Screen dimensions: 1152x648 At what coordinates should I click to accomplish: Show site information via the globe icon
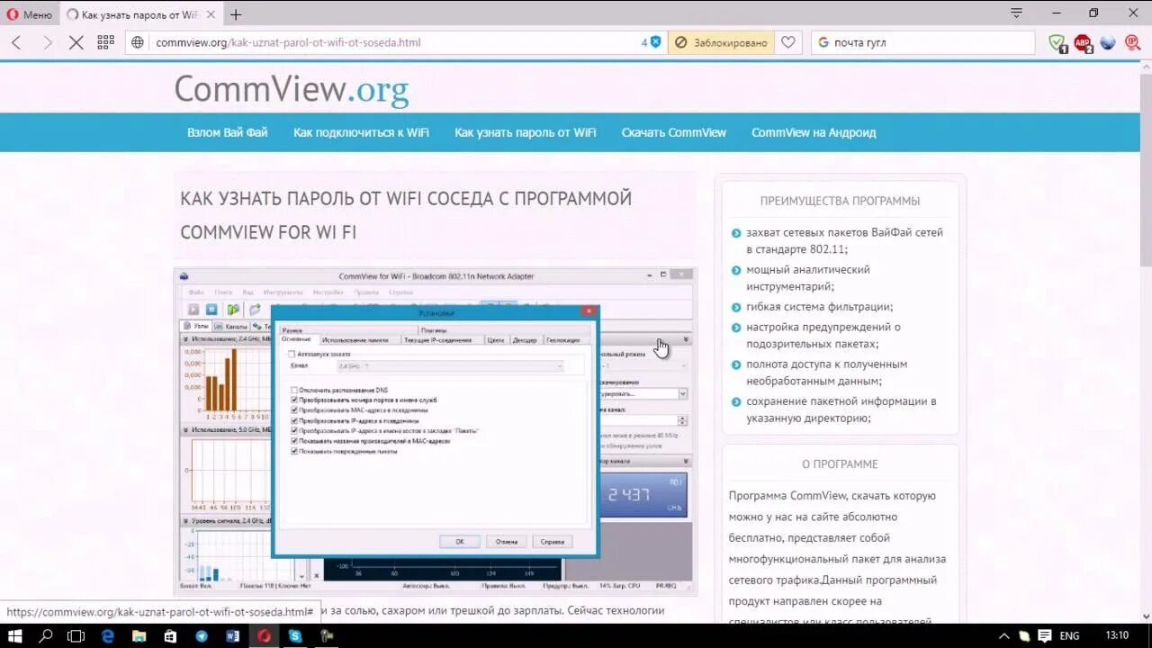[138, 42]
